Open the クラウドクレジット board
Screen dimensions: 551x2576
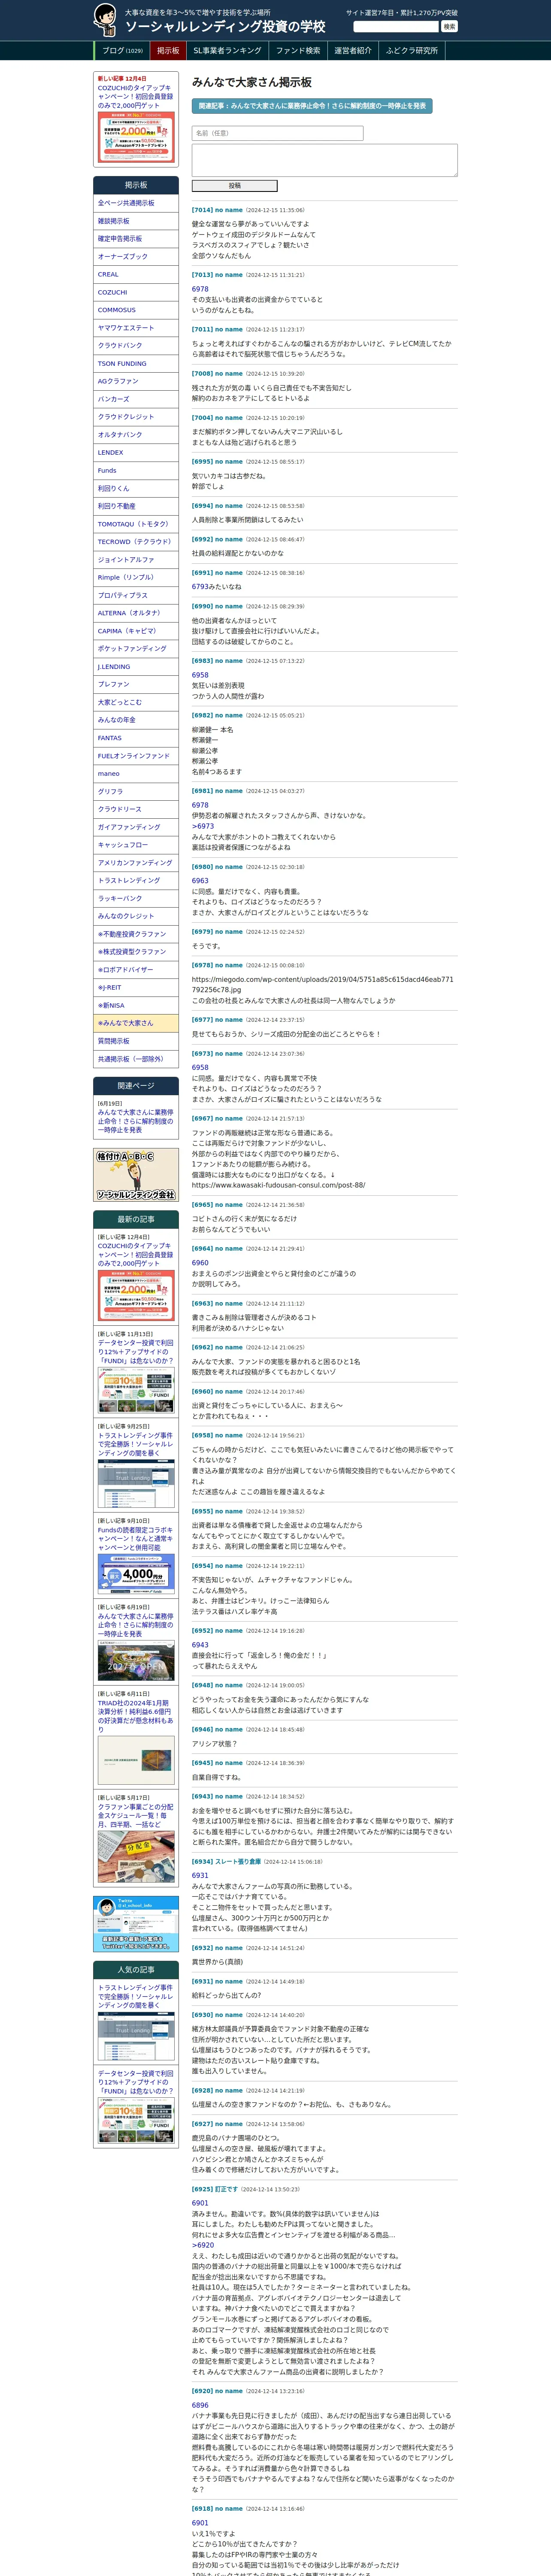[136, 417]
